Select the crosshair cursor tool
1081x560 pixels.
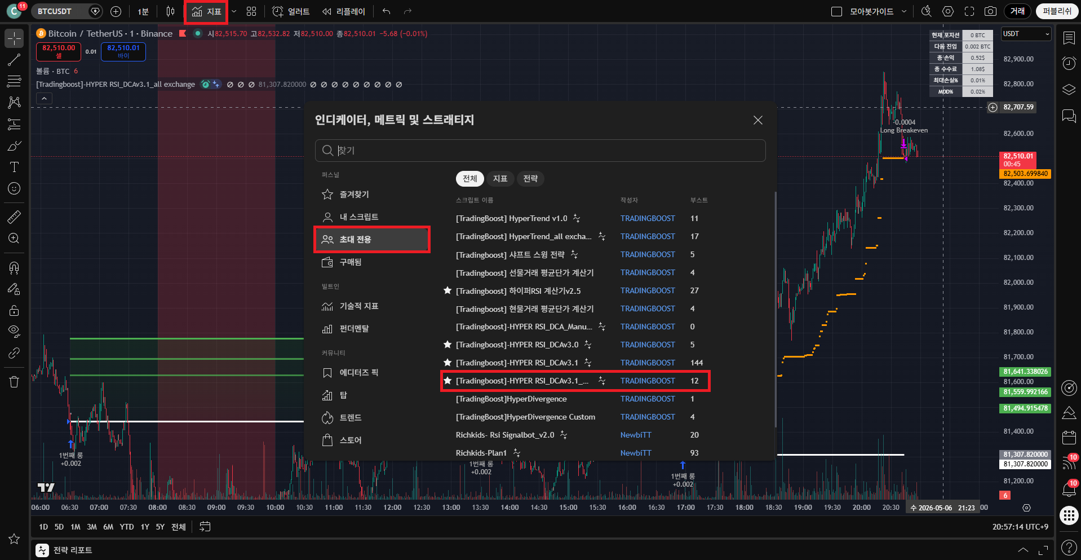(x=14, y=38)
